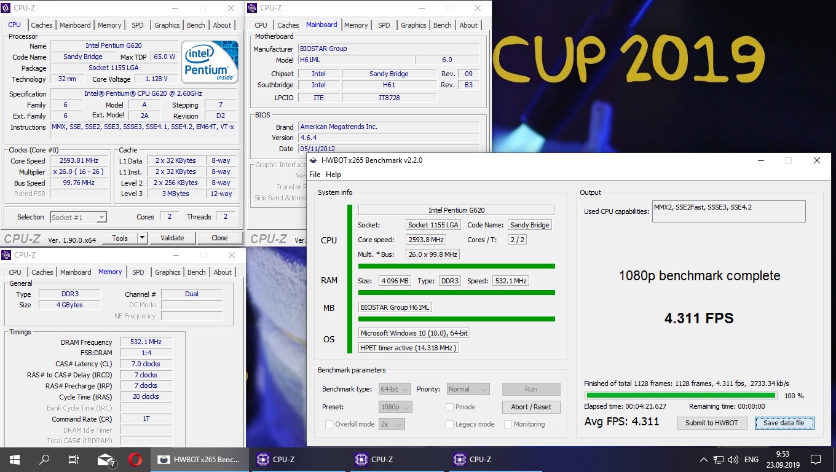Image resolution: width=836 pixels, height=472 pixels.
Task: Toggle the Pmode checkbox
Action: pos(449,407)
